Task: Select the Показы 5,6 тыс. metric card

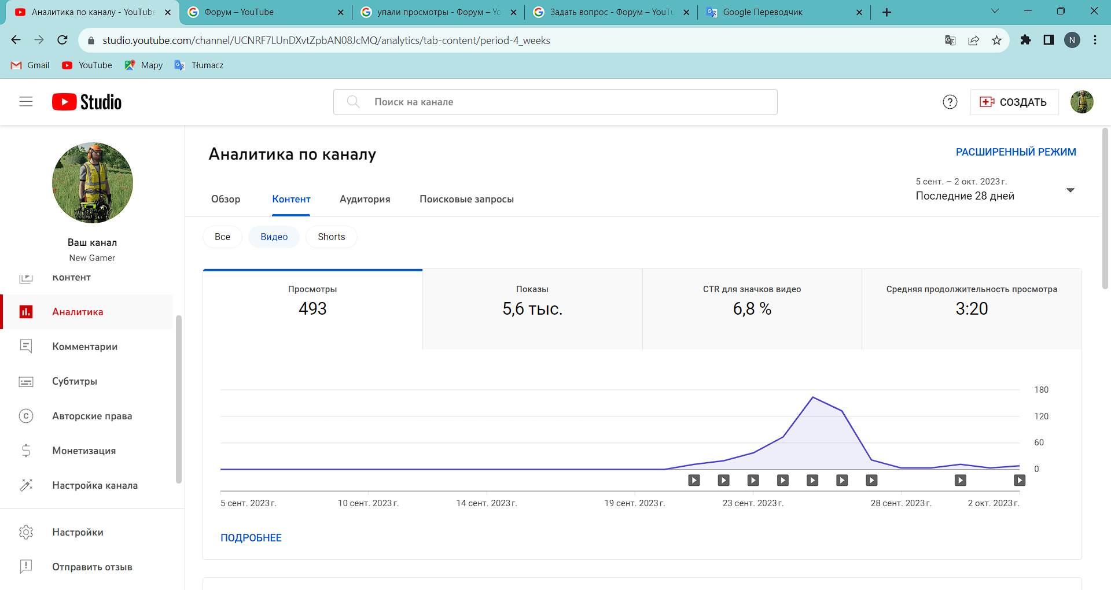Action: pos(532,309)
